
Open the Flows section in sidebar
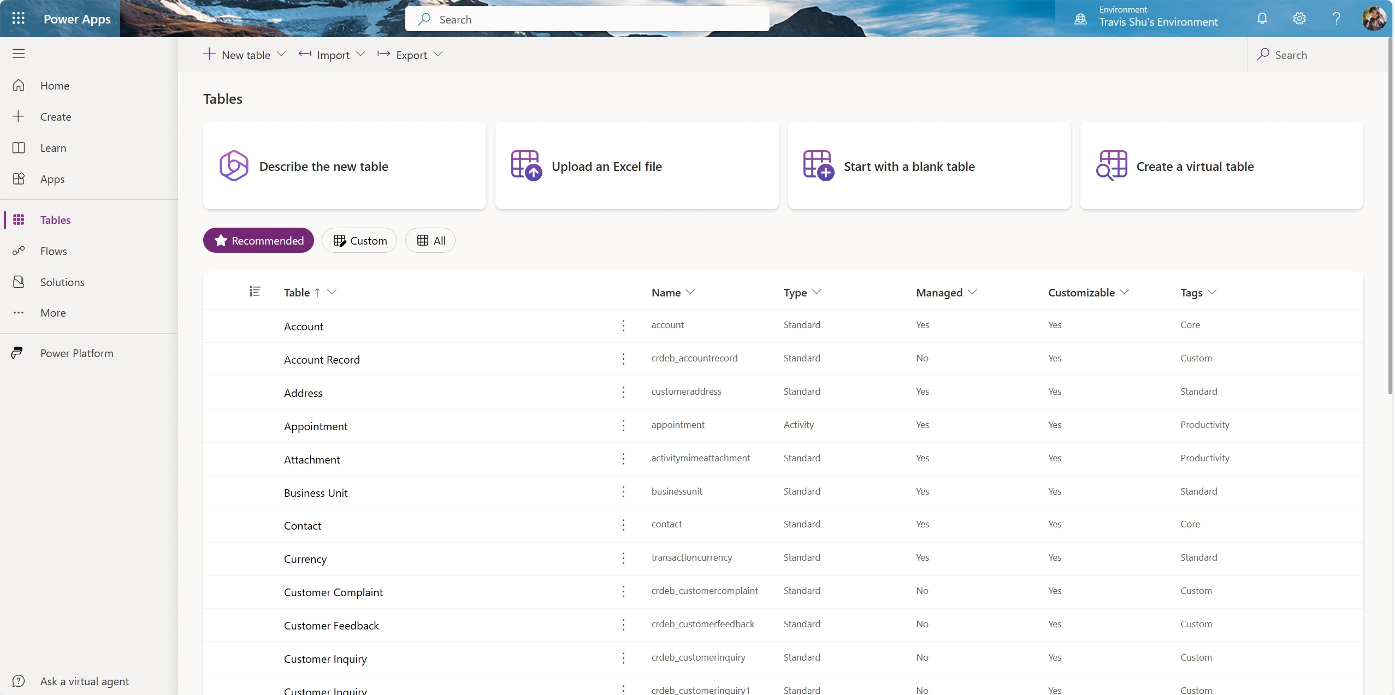(x=53, y=251)
